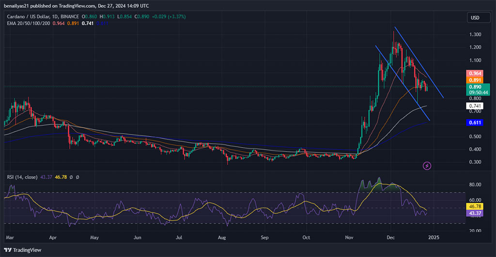
Task: Click the RSI 43.37 value in legend
Action: [46, 177]
